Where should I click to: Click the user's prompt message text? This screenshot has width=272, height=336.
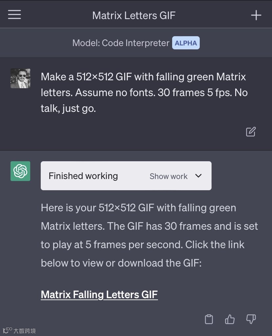144,92
